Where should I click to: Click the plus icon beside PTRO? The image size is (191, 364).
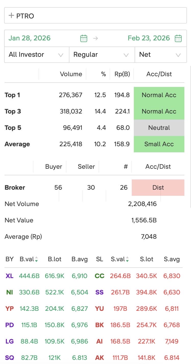[11, 16]
